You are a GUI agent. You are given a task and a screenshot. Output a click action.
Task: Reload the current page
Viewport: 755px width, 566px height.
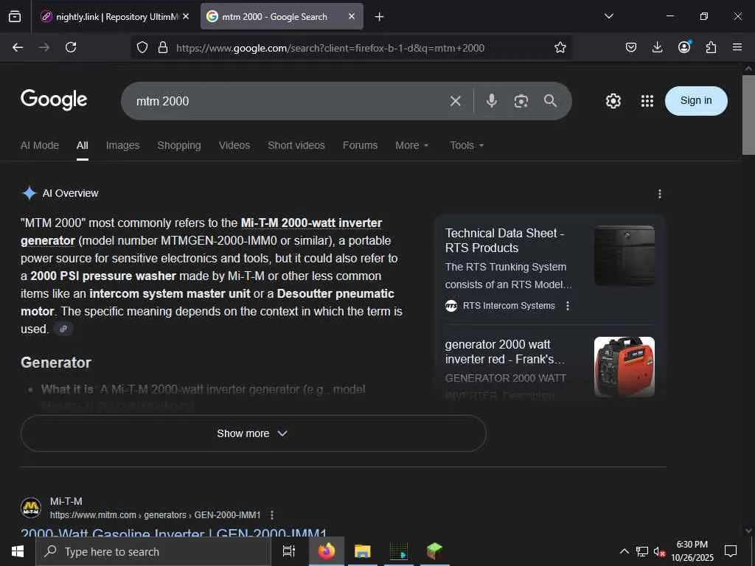(71, 47)
